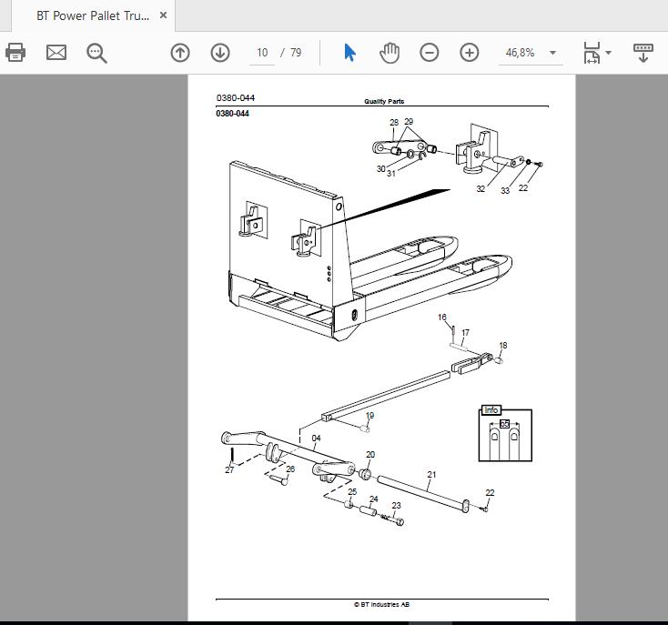This screenshot has width=668, height=625.
Task: Activate the selection arrow tool
Action: pos(349,53)
